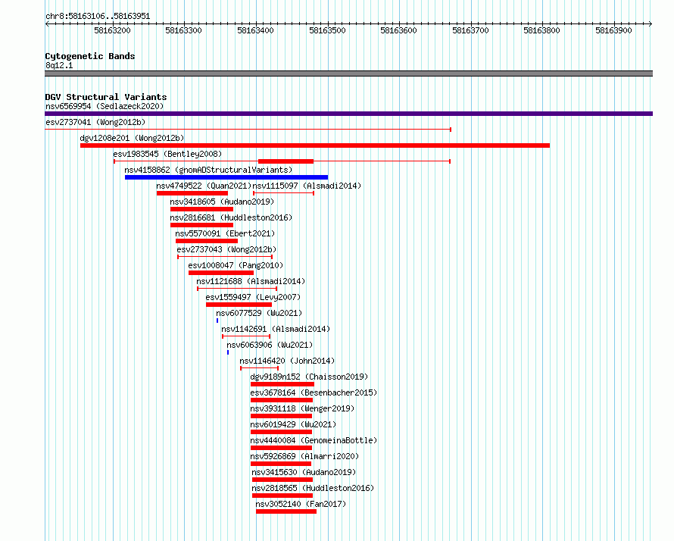This screenshot has height=541, width=674.
Task: Click small blue nsv6063906 marker
Action: [x=228, y=352]
